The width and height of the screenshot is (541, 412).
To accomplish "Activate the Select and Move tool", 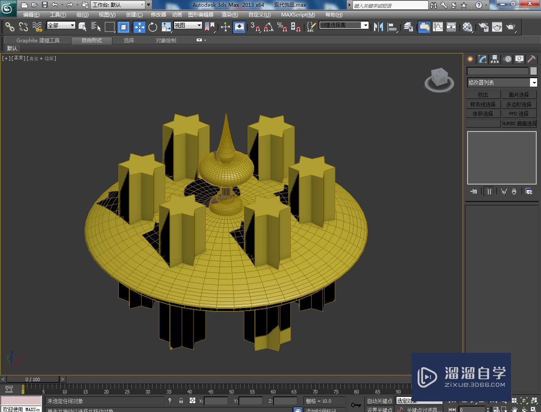I will click(139, 27).
